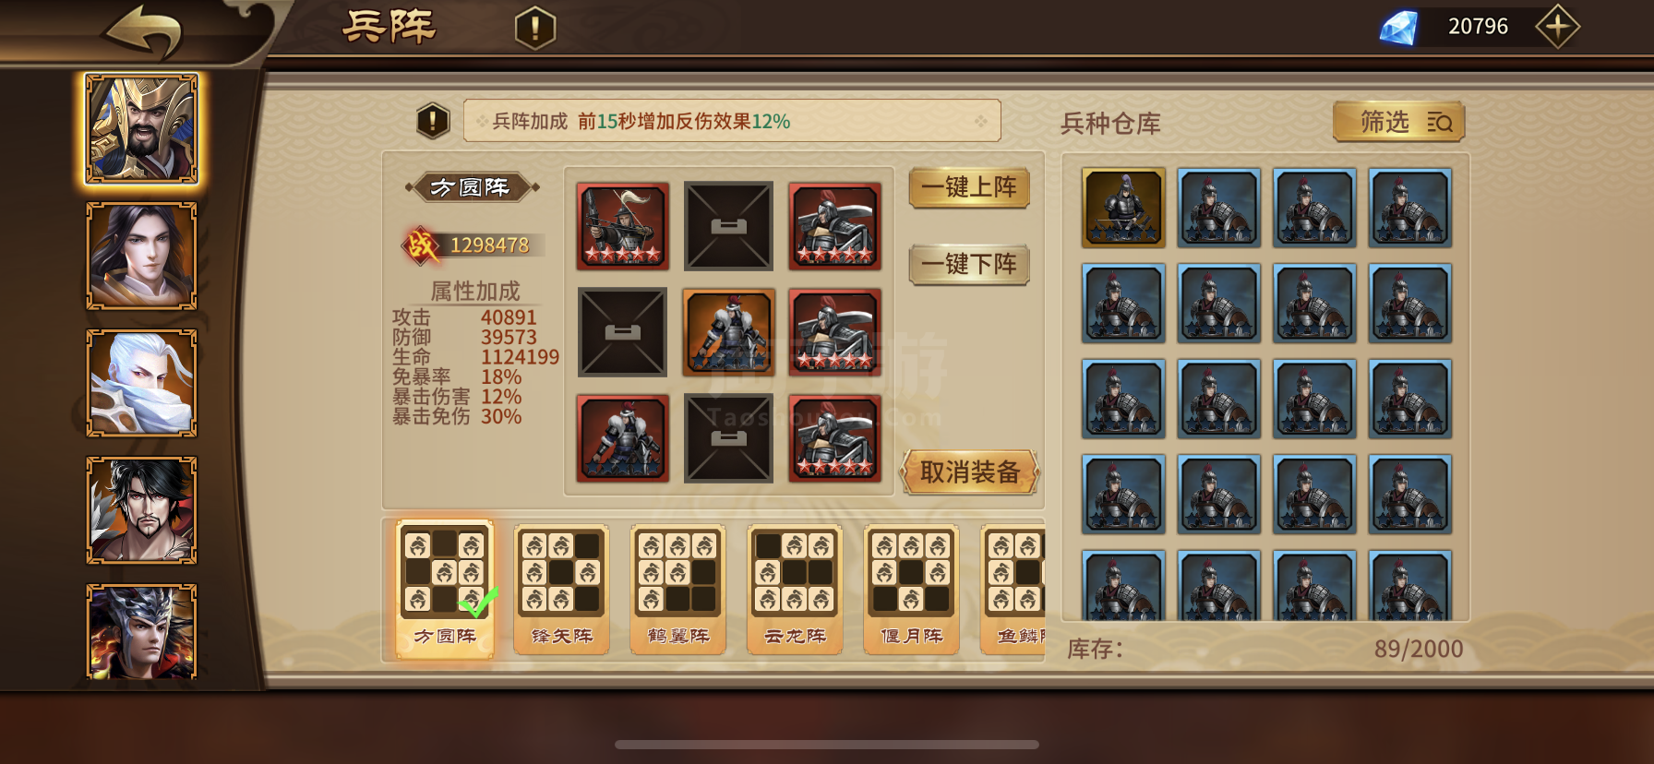Choose the gold-framed troop in warehouse
This screenshot has width=1654, height=764.
pyautogui.click(x=1123, y=208)
